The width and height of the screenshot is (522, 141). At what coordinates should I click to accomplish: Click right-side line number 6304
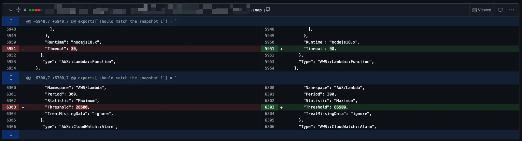[270, 114]
